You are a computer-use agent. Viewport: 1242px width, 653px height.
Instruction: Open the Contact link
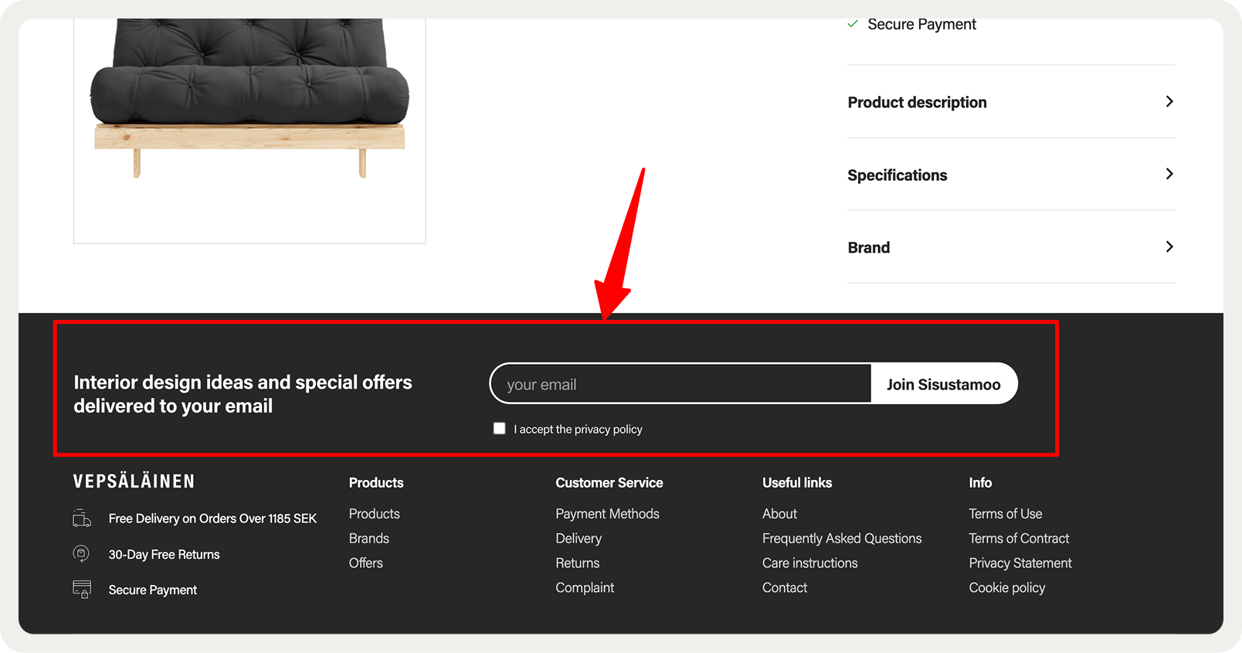[785, 588]
